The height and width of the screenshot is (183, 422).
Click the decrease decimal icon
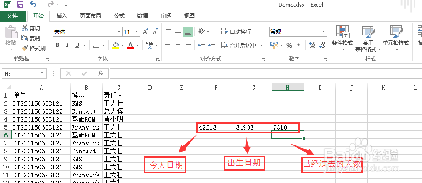point(322,45)
